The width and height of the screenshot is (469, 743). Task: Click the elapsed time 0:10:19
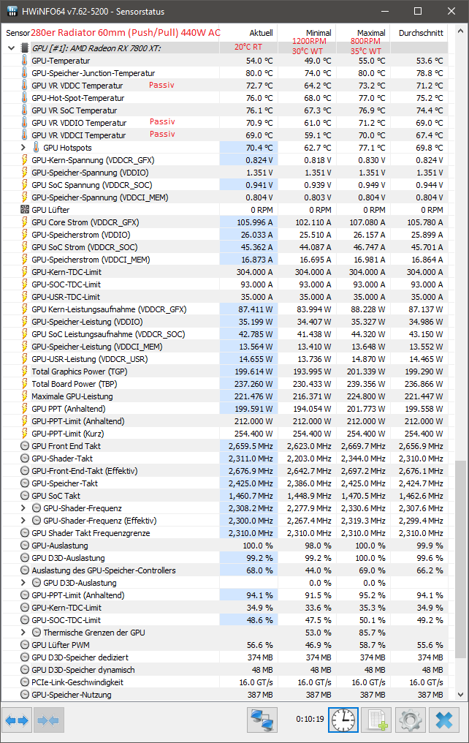(x=310, y=719)
